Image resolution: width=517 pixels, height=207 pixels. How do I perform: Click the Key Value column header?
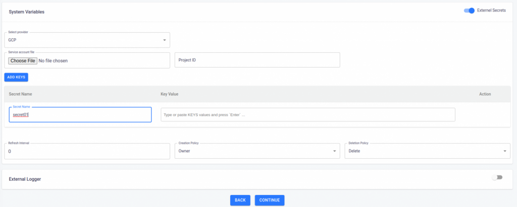point(169,94)
